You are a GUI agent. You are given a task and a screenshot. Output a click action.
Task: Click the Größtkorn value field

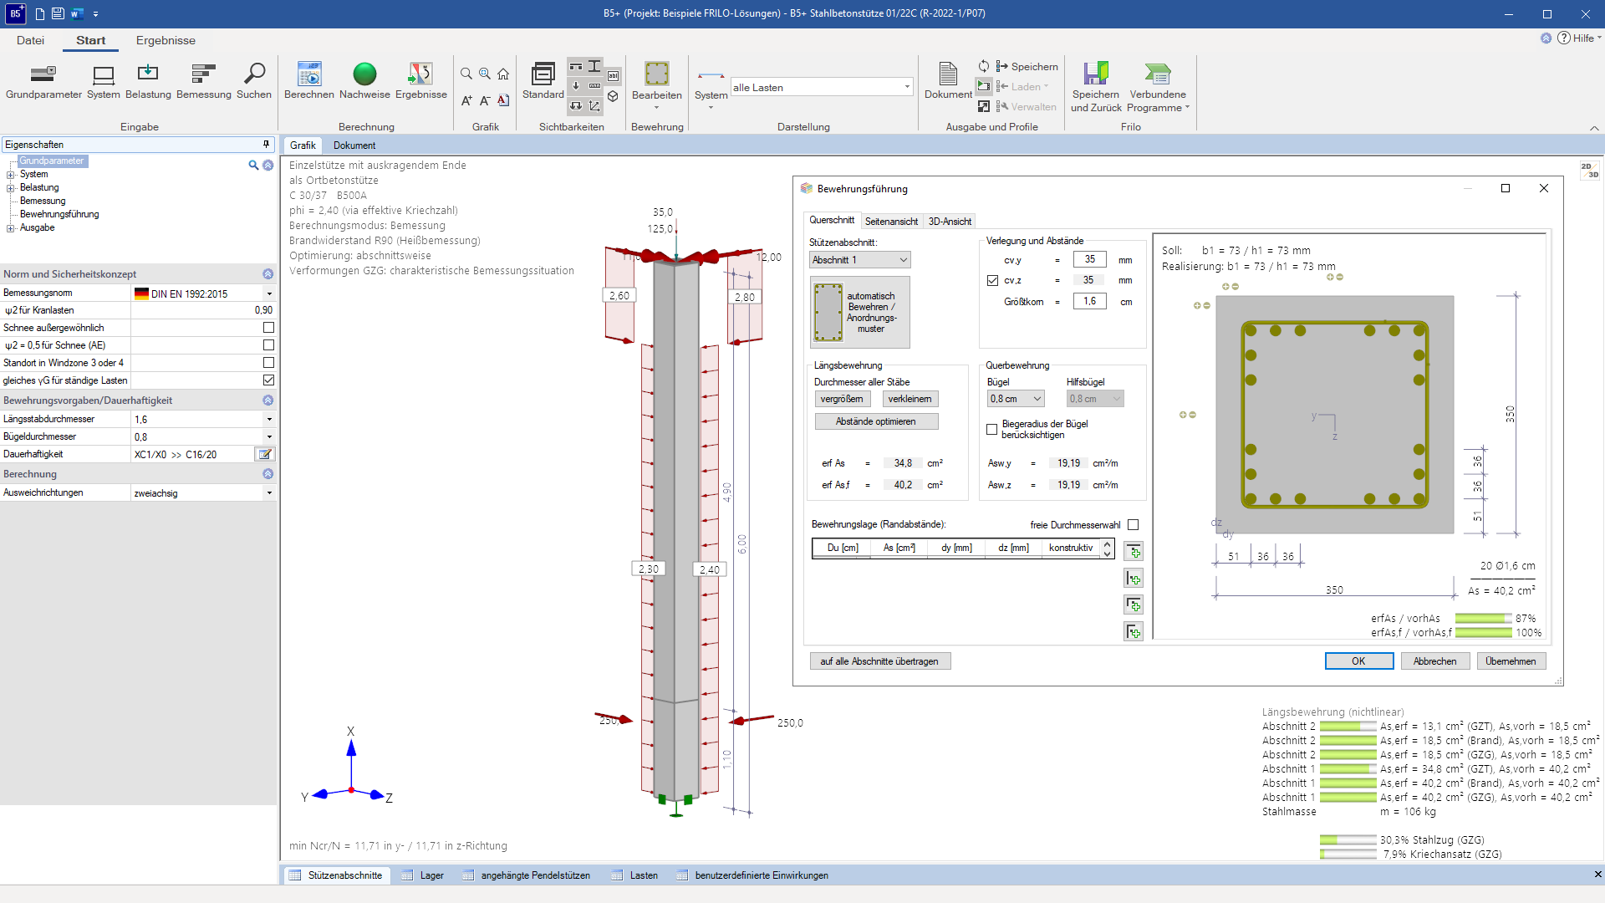(1089, 302)
